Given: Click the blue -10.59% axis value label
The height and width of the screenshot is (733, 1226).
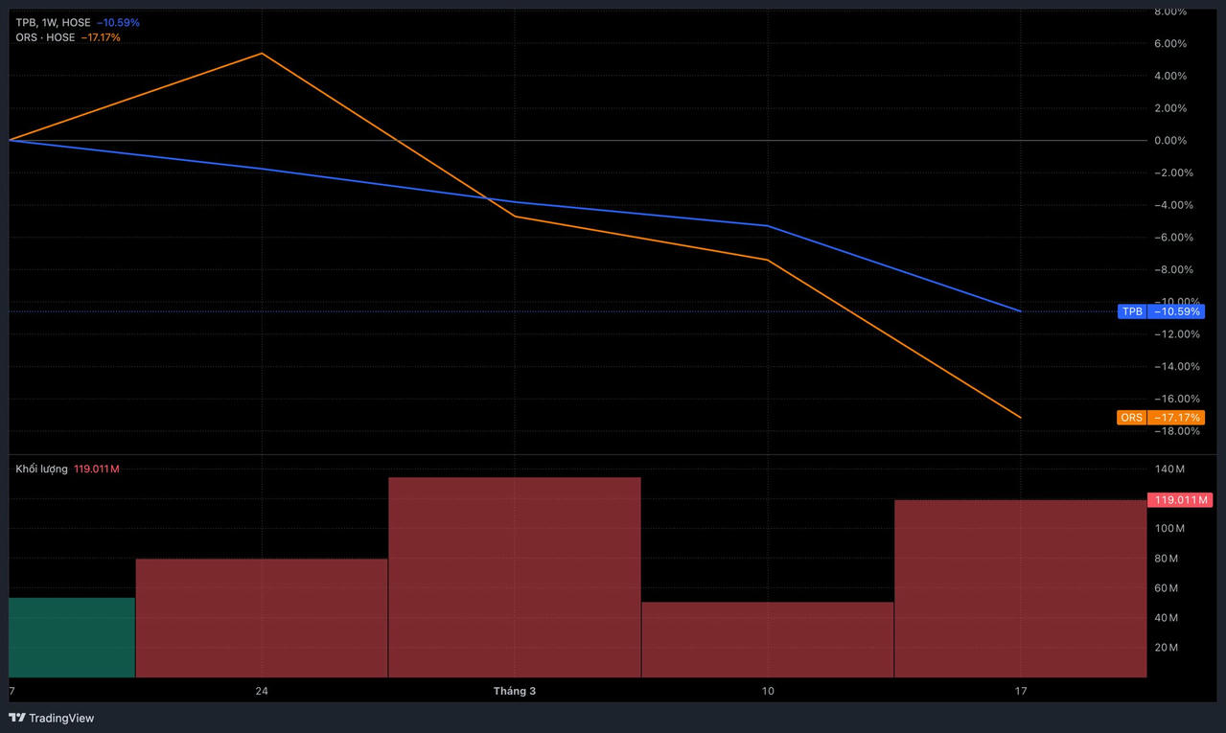Looking at the screenshot, I should point(1175,311).
